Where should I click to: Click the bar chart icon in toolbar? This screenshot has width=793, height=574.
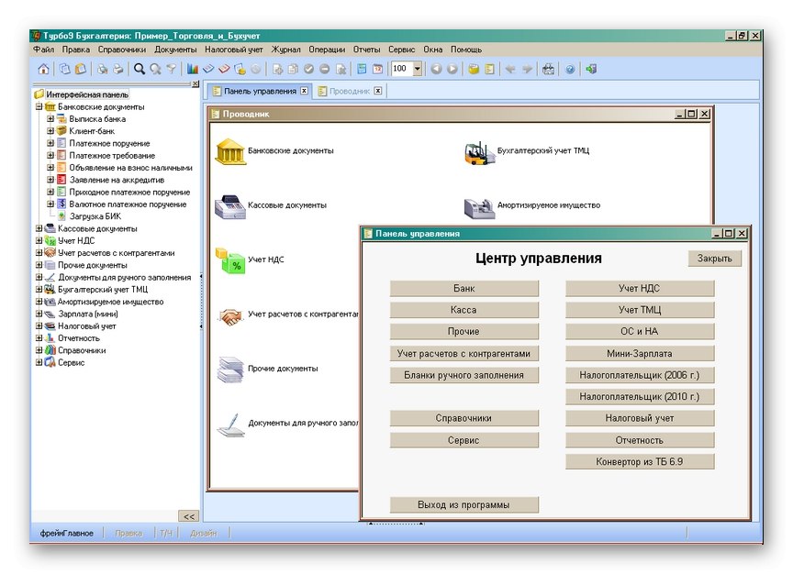tap(193, 69)
